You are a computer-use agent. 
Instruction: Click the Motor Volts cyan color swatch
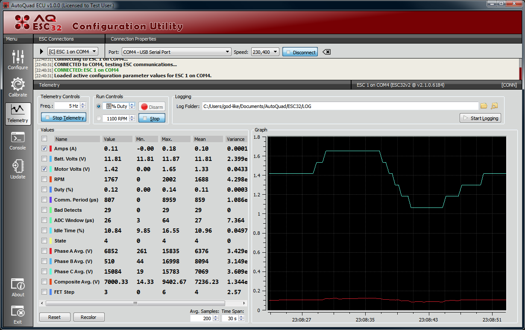pyautogui.click(x=51, y=169)
